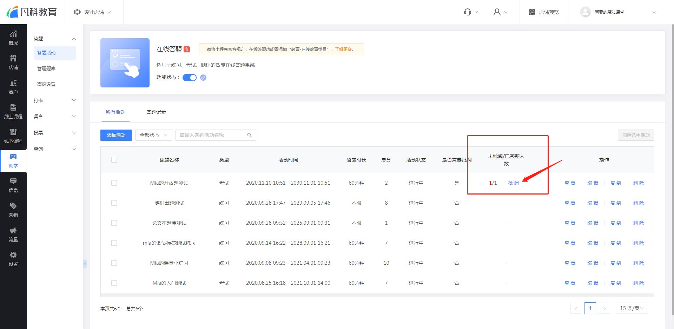Click the 凡科教育 logo
This screenshot has width=674, height=329.
[x=32, y=12]
